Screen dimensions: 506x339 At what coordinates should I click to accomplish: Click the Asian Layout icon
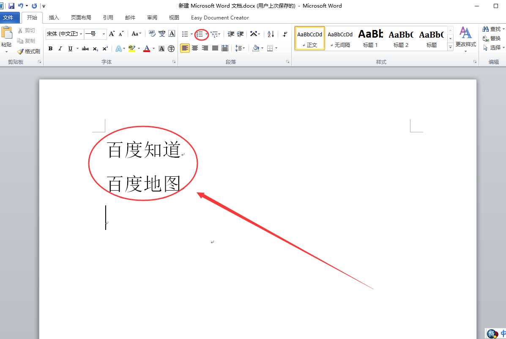(x=254, y=34)
